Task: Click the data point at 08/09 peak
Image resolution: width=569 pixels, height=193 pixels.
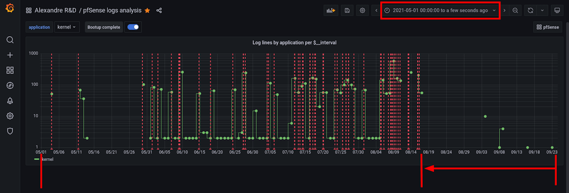Action: click(x=393, y=61)
